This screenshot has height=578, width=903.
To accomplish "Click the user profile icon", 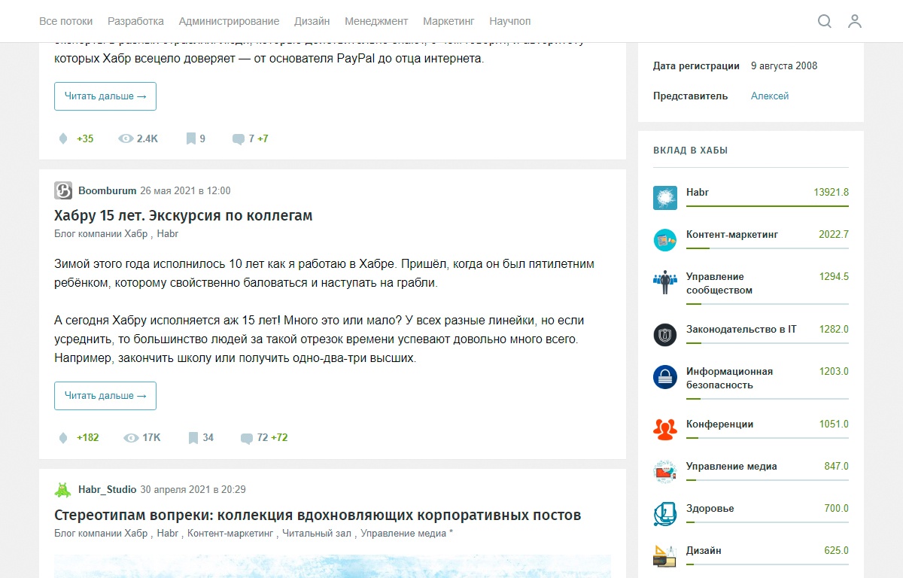I will [855, 22].
